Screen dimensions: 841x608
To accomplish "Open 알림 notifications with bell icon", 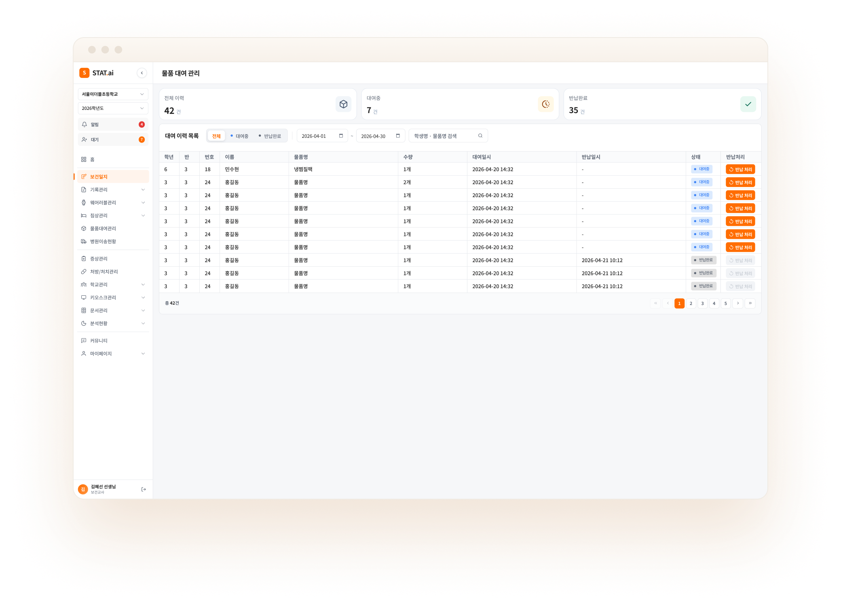I will (x=113, y=124).
